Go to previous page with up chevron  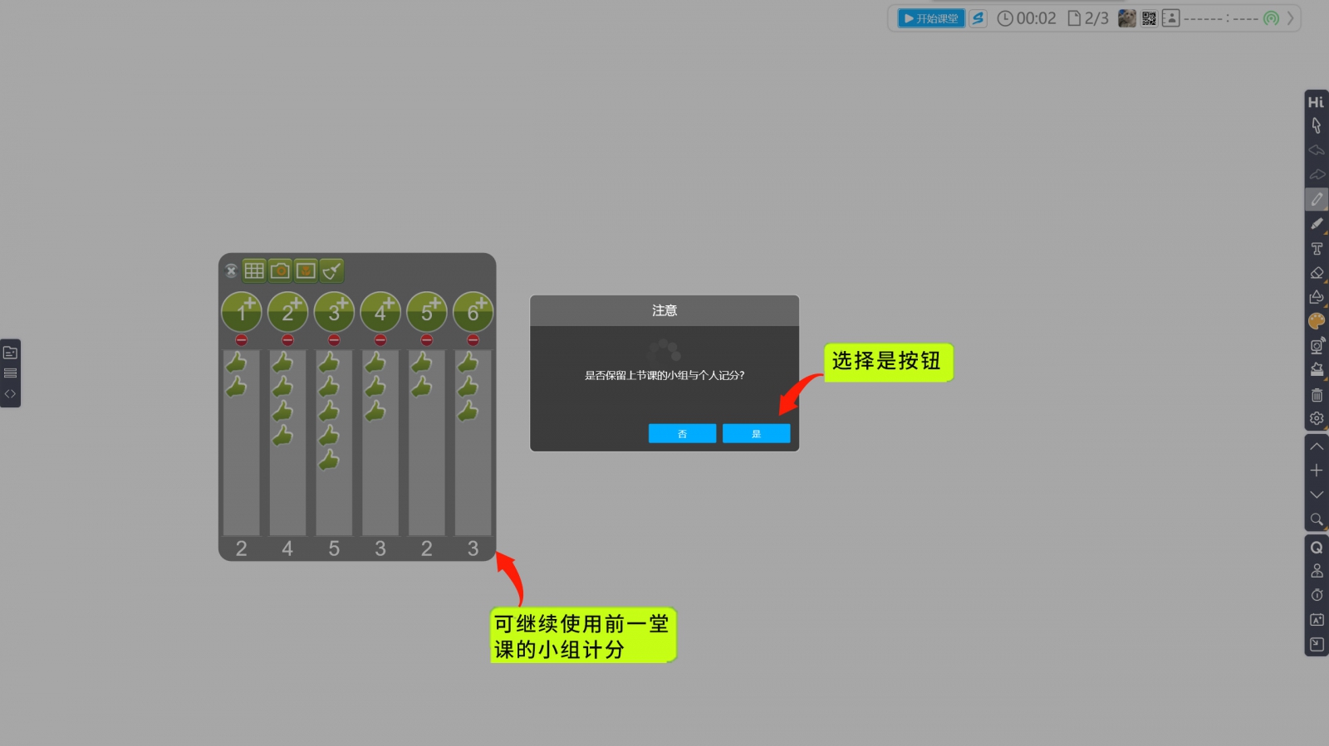click(1317, 446)
